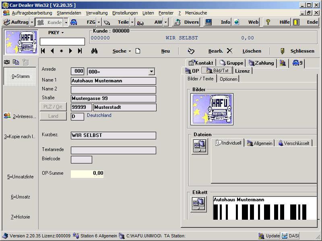Viewport: 322px width, 241px height.
Task: Expand the Anrede dropdown list
Action: (x=151, y=71)
